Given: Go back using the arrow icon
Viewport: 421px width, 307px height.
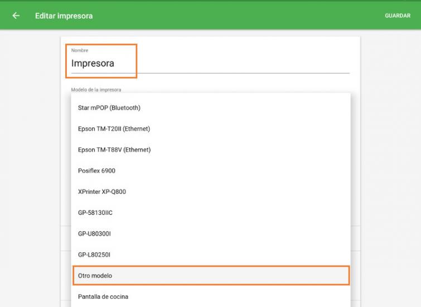Looking at the screenshot, I should [x=16, y=16].
